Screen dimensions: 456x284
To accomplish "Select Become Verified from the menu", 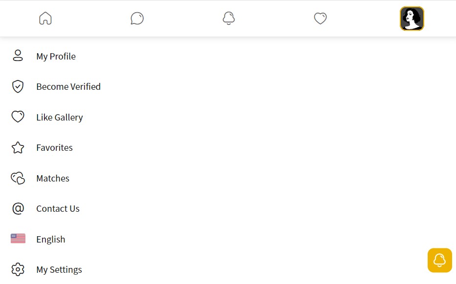I will click(68, 87).
